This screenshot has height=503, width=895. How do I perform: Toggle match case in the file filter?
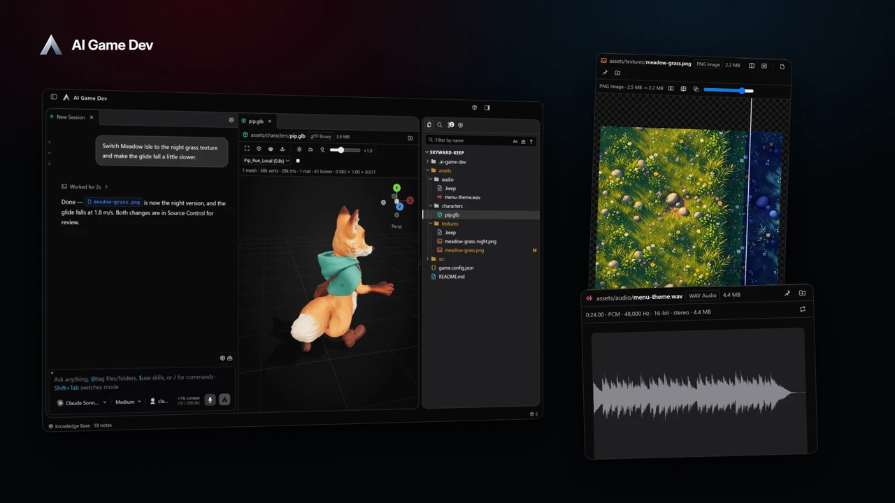[515, 141]
